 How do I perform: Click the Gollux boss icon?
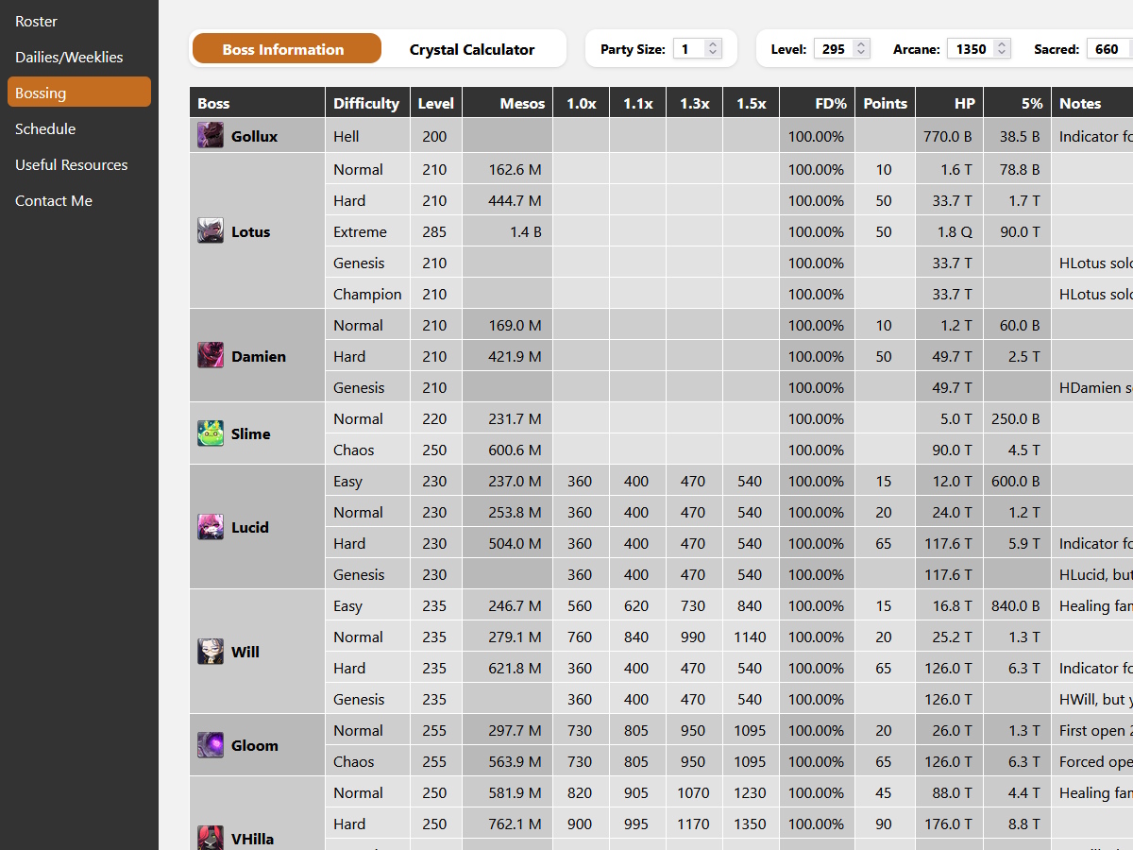point(211,136)
